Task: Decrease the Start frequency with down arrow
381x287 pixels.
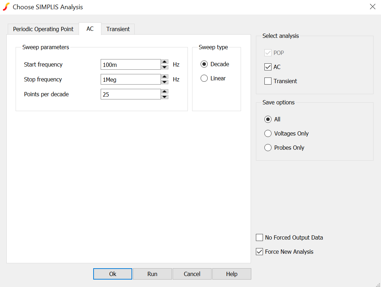Action: 165,67
